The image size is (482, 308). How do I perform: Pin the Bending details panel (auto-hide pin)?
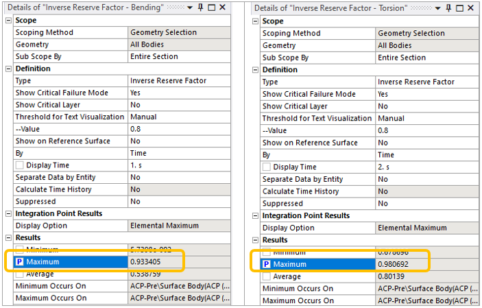[x=200, y=8]
